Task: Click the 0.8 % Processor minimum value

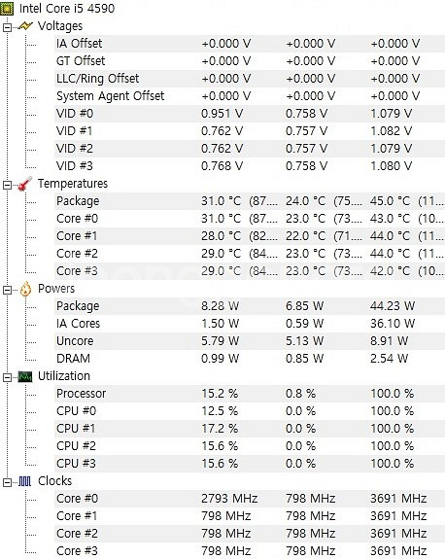Action: coord(300,394)
